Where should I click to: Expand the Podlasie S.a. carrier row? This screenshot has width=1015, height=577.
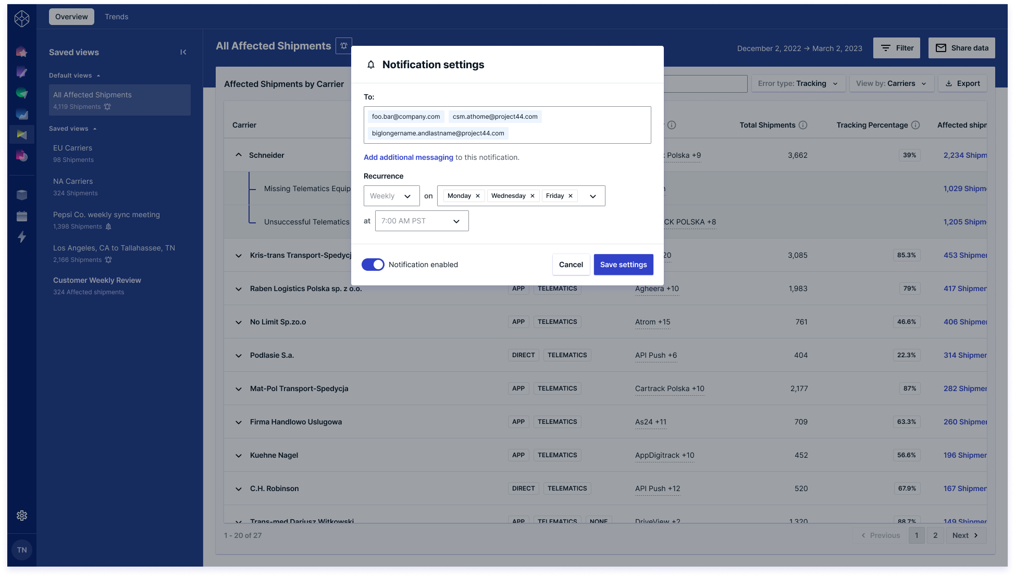tap(239, 356)
